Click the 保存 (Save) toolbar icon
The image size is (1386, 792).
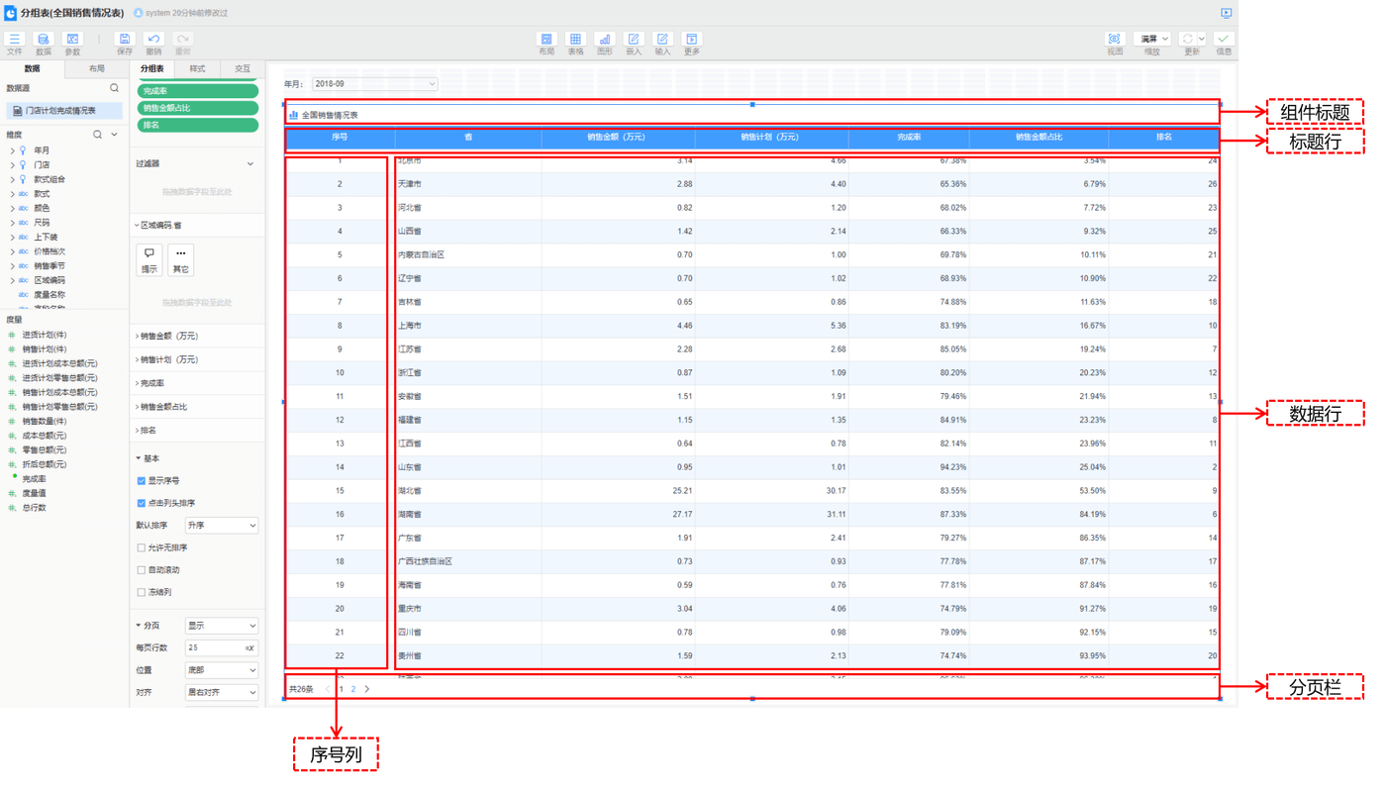124,40
